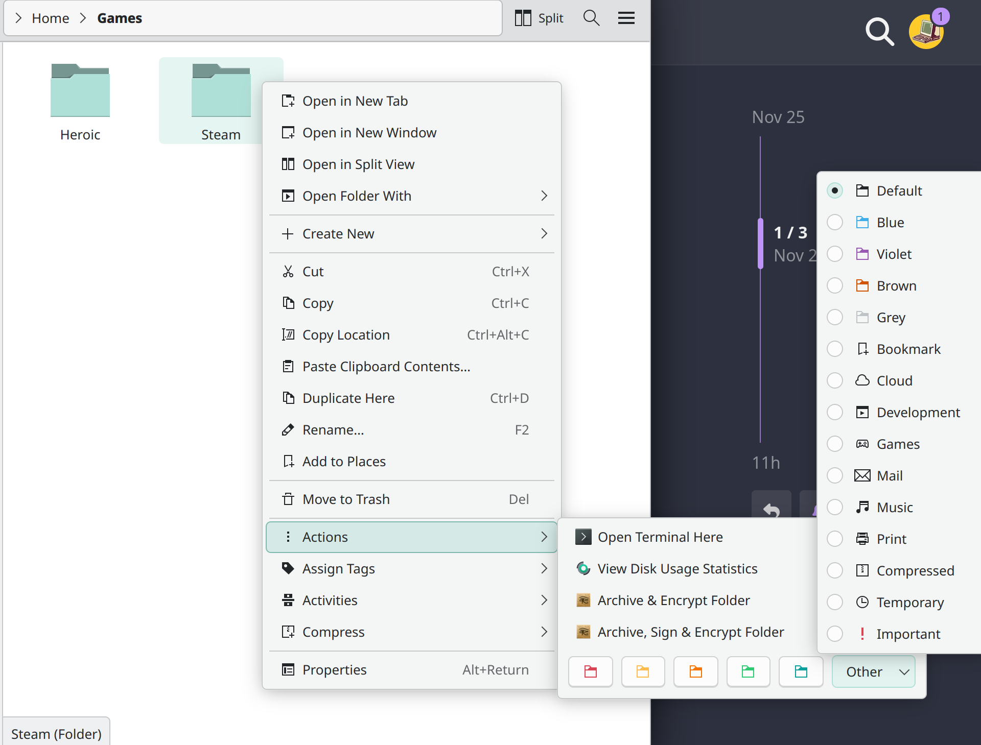The image size is (981, 745).
Task: Click the 1 / 3 timeline marker
Action: 789,233
